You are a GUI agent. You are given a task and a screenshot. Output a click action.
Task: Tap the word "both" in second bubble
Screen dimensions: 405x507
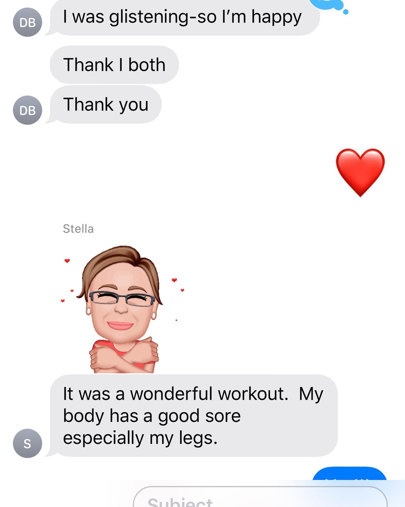tap(147, 65)
